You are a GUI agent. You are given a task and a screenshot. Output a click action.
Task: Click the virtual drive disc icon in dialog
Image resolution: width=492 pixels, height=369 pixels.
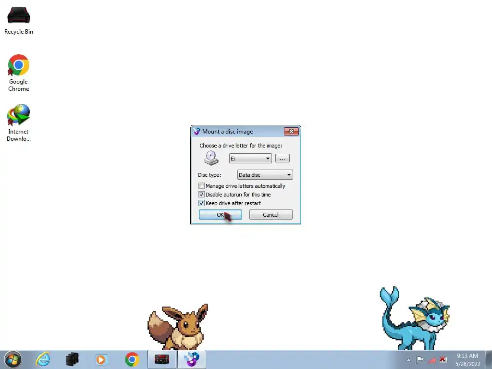point(211,158)
